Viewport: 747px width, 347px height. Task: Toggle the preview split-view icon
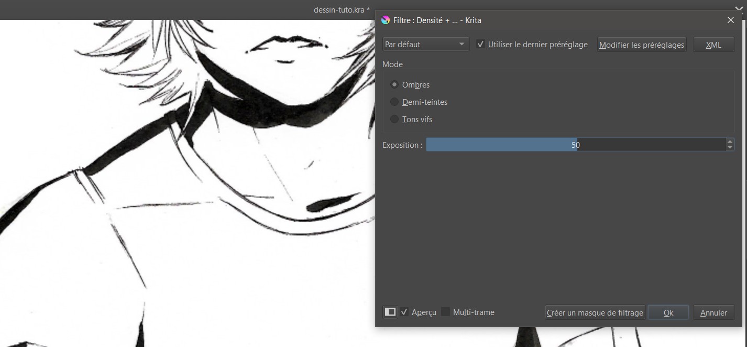point(390,312)
